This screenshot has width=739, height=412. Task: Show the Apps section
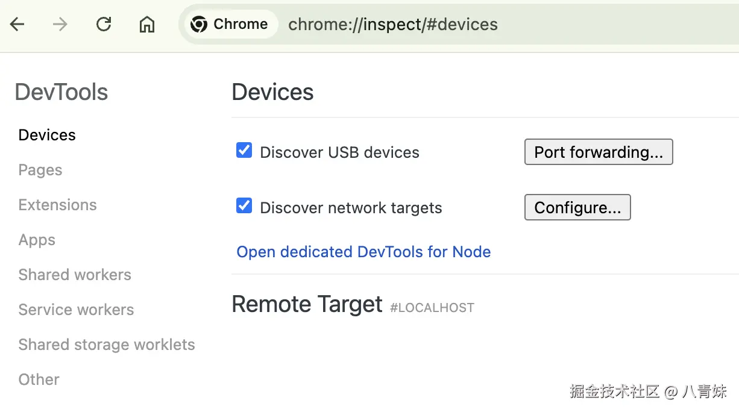pyautogui.click(x=37, y=240)
